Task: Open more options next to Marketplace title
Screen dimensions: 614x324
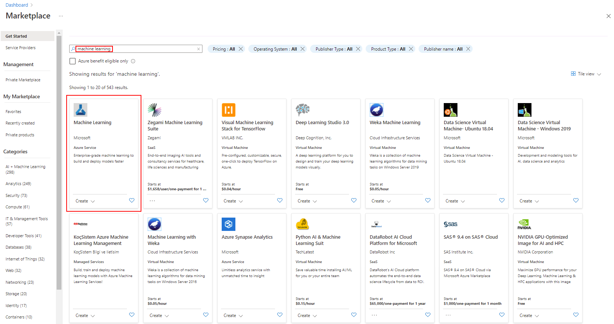Action: click(61, 16)
